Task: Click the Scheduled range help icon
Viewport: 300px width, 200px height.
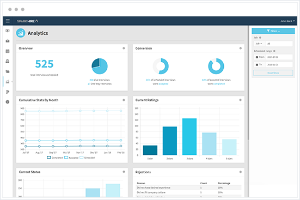Action: [x=274, y=51]
